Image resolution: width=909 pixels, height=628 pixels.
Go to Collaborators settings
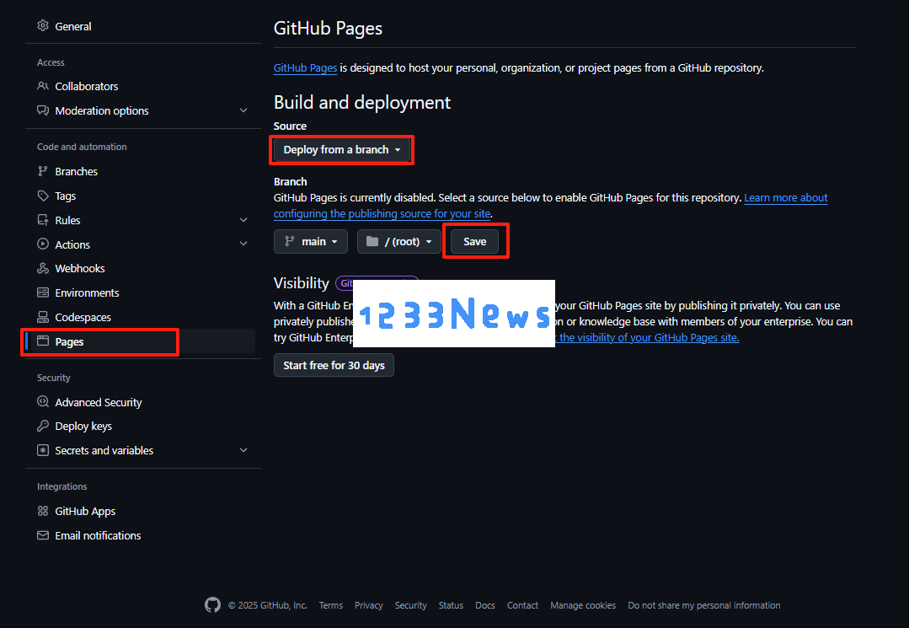click(87, 86)
